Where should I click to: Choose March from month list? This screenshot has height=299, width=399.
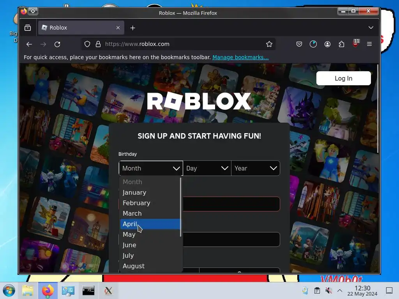(150, 213)
